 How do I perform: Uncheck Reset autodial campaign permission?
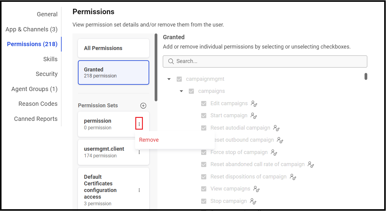(204, 128)
